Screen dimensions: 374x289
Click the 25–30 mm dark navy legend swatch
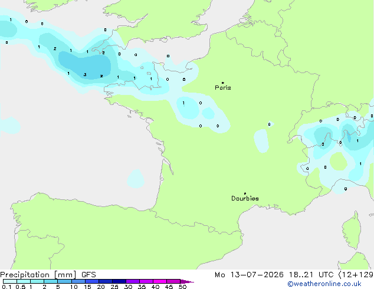(119, 281)
